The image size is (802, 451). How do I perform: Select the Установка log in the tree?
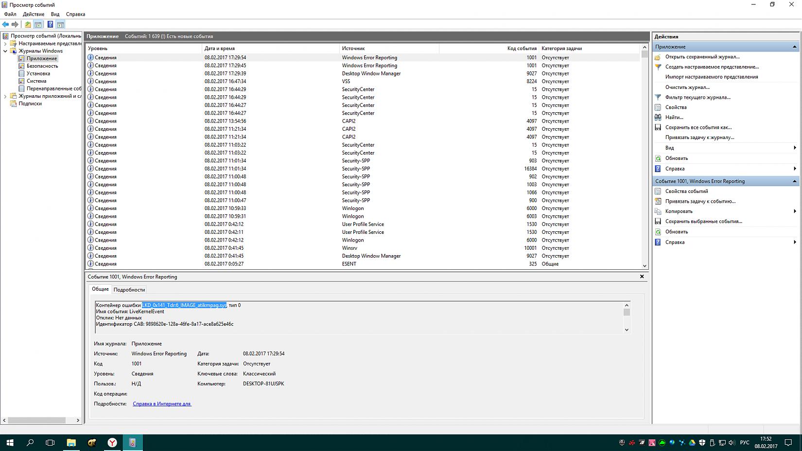click(38, 73)
